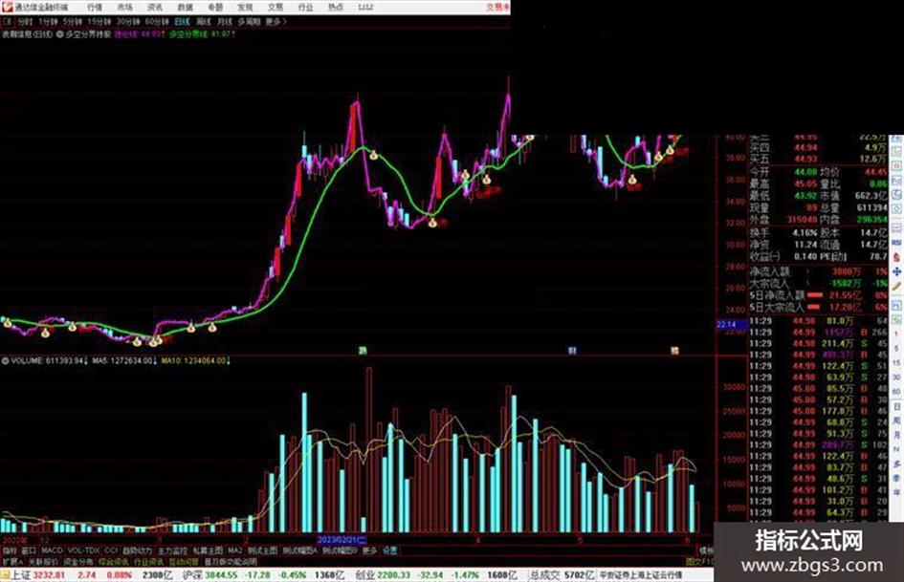The image size is (904, 582).
Task: Select the MACD indicator tab
Action: (x=52, y=550)
